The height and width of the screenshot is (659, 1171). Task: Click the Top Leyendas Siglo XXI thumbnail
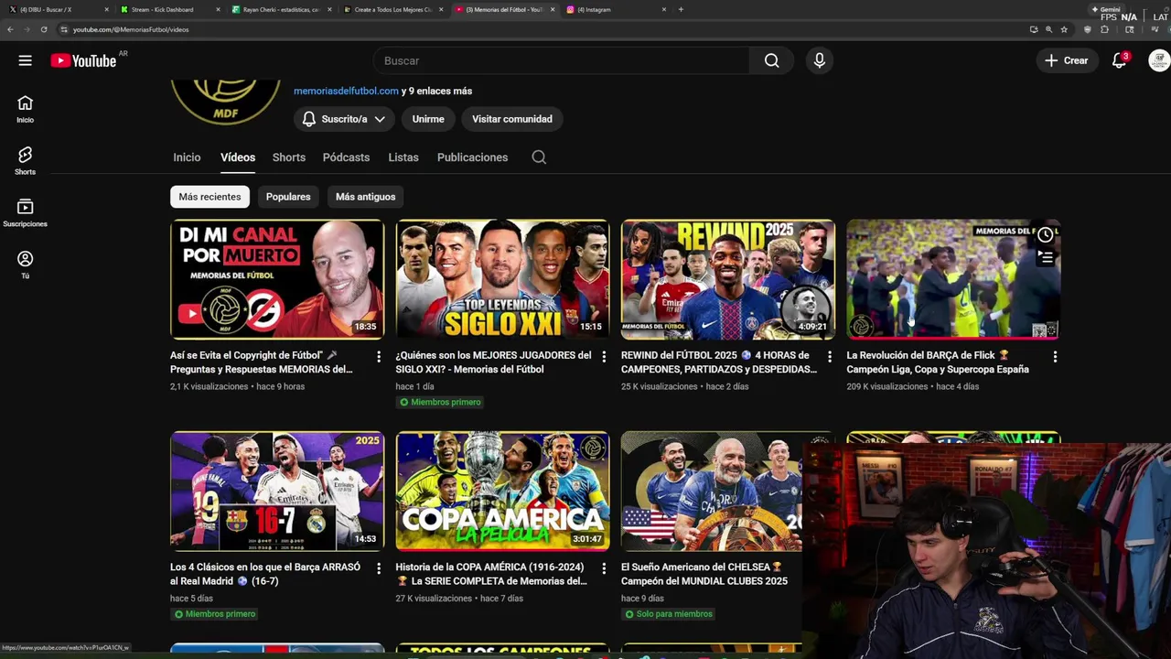coord(502,279)
